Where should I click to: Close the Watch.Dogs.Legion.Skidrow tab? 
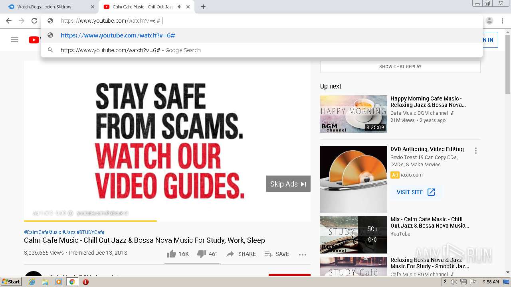93,7
